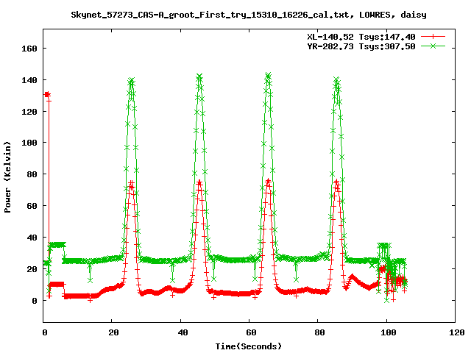This screenshot has width=471, height=353.
Task: Click the second red peak top near 45 seconds
Action: click(199, 182)
